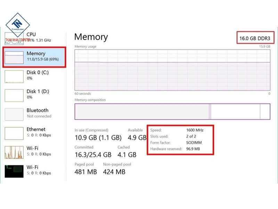This screenshot has width=278, height=209.
Task: Select the Ethernet network entry
Action: point(38,132)
